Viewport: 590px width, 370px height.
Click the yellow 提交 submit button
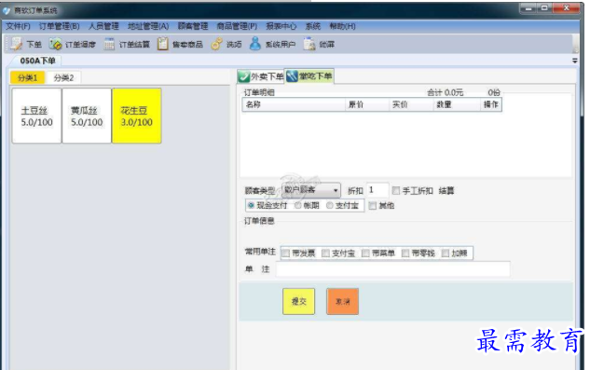pos(299,301)
